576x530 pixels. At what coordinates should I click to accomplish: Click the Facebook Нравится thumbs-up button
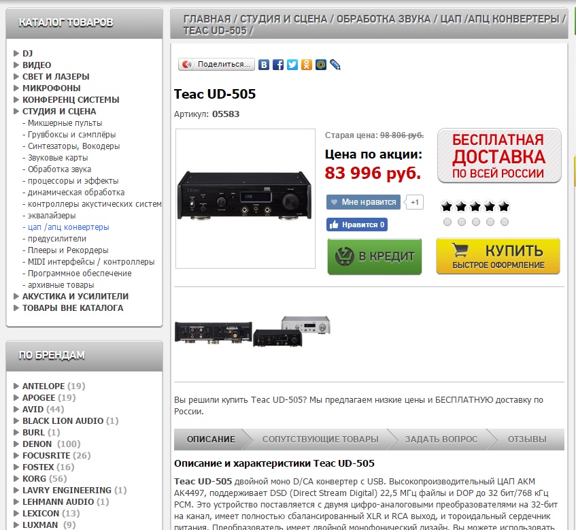click(x=357, y=225)
